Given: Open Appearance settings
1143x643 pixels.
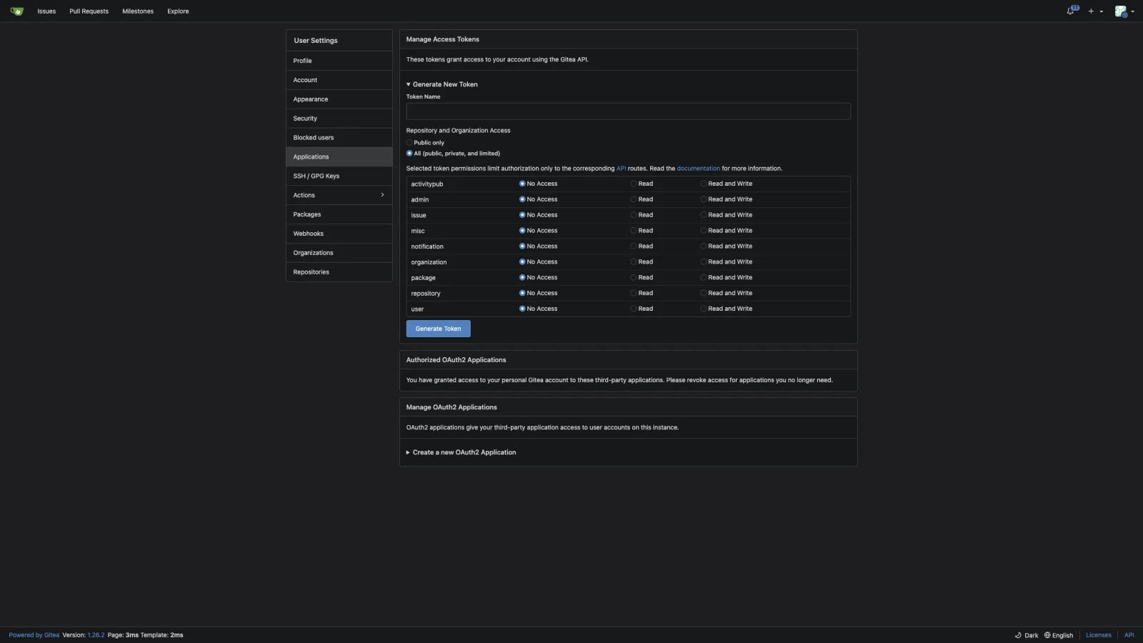Looking at the screenshot, I should coord(339,99).
